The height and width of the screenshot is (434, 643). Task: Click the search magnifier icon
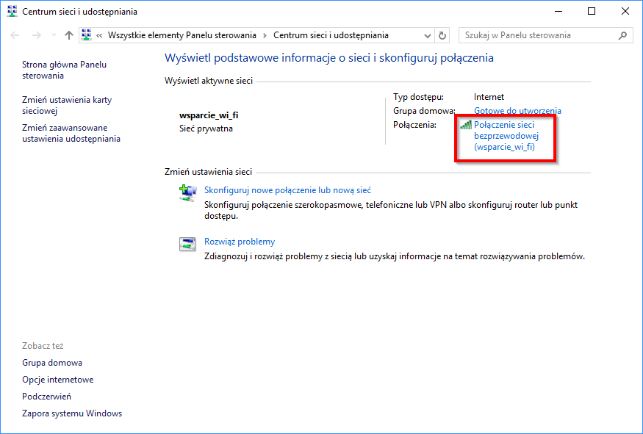click(622, 35)
